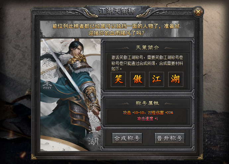Click the 天策豪杰 vertical calligraphy text
Image resolution: width=229 pixels, height=164 pixels.
click(x=47, y=68)
